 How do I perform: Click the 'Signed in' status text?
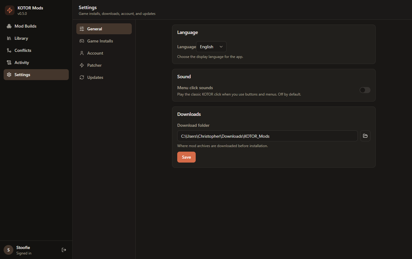point(24,253)
